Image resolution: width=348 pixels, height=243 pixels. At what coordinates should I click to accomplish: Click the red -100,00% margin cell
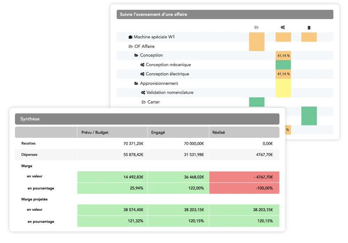[x=244, y=188]
